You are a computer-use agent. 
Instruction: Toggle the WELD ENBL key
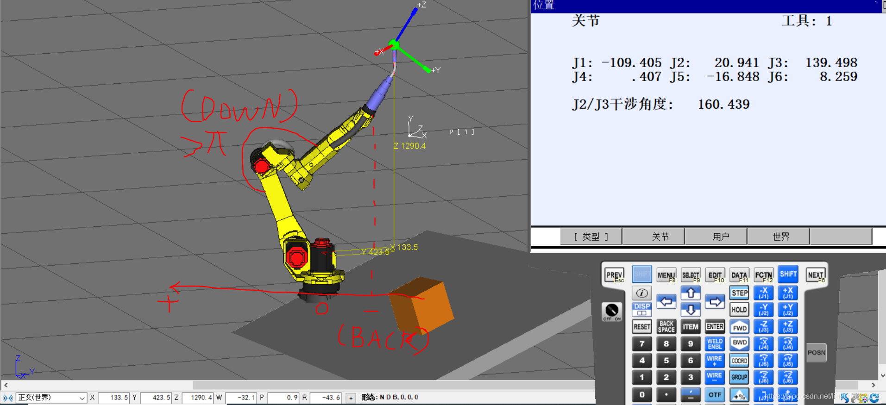tap(715, 343)
